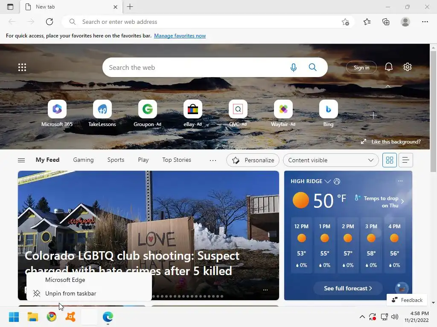437x327 pixels.
Task: Open news card more options ellipsis
Action: pyautogui.click(x=265, y=290)
